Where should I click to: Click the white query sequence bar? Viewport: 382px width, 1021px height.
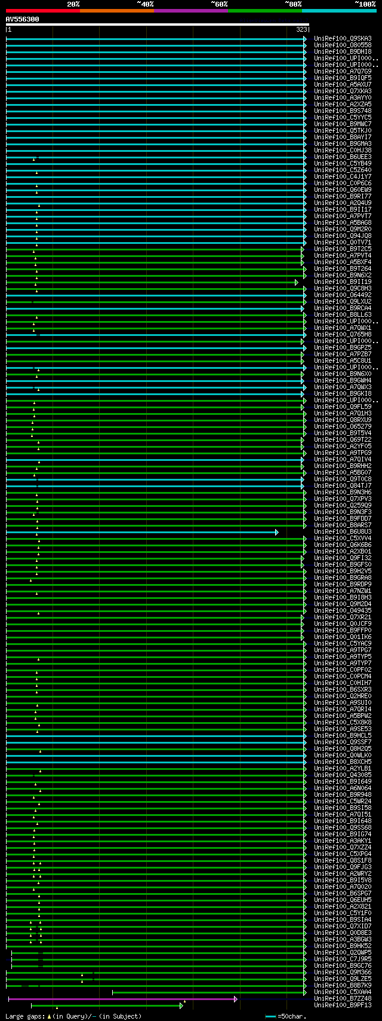157,25
